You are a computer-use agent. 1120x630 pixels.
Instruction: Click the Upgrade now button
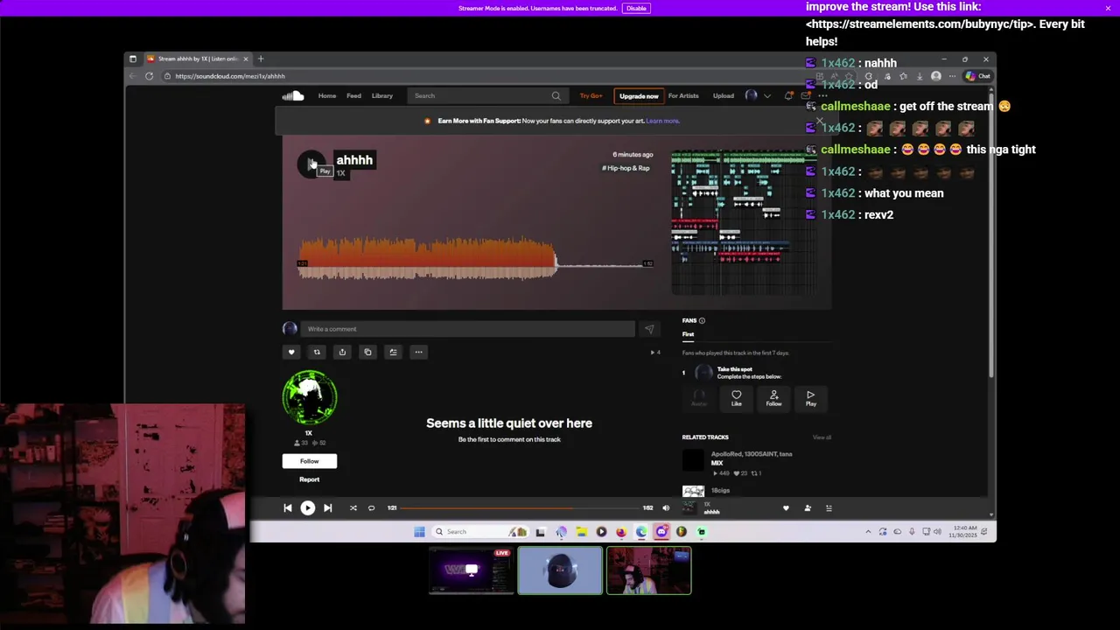pyautogui.click(x=639, y=96)
